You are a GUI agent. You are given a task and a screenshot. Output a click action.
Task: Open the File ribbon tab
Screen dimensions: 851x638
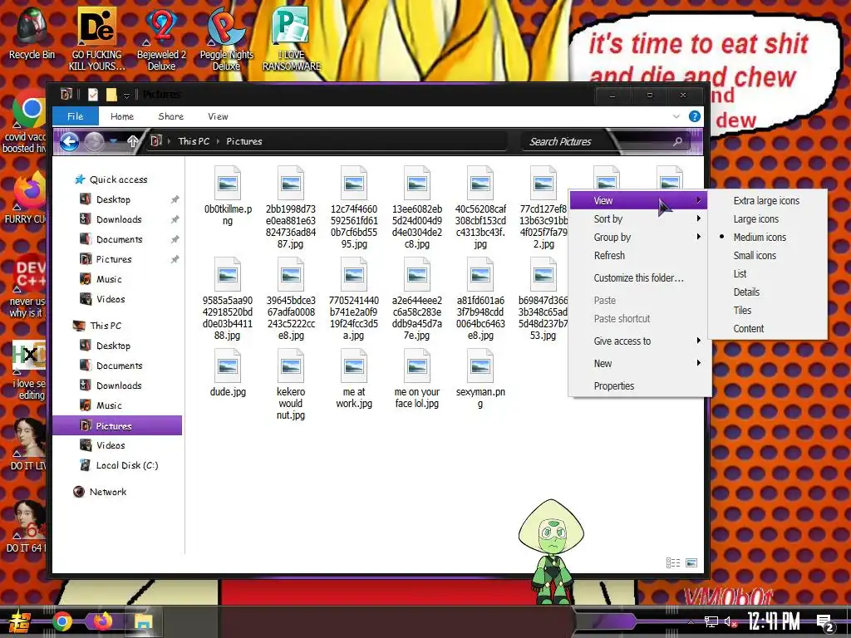pyautogui.click(x=76, y=116)
